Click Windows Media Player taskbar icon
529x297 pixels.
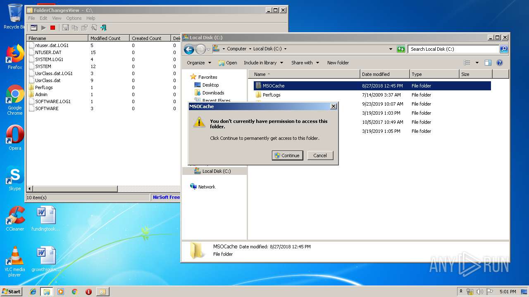pyautogui.click(x=61, y=292)
